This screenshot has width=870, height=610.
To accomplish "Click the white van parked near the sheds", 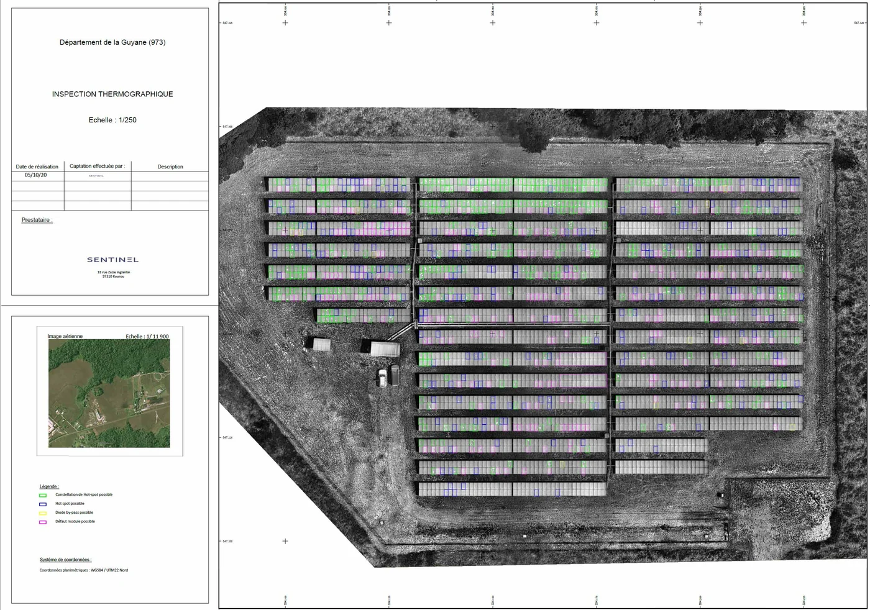I will [x=383, y=377].
